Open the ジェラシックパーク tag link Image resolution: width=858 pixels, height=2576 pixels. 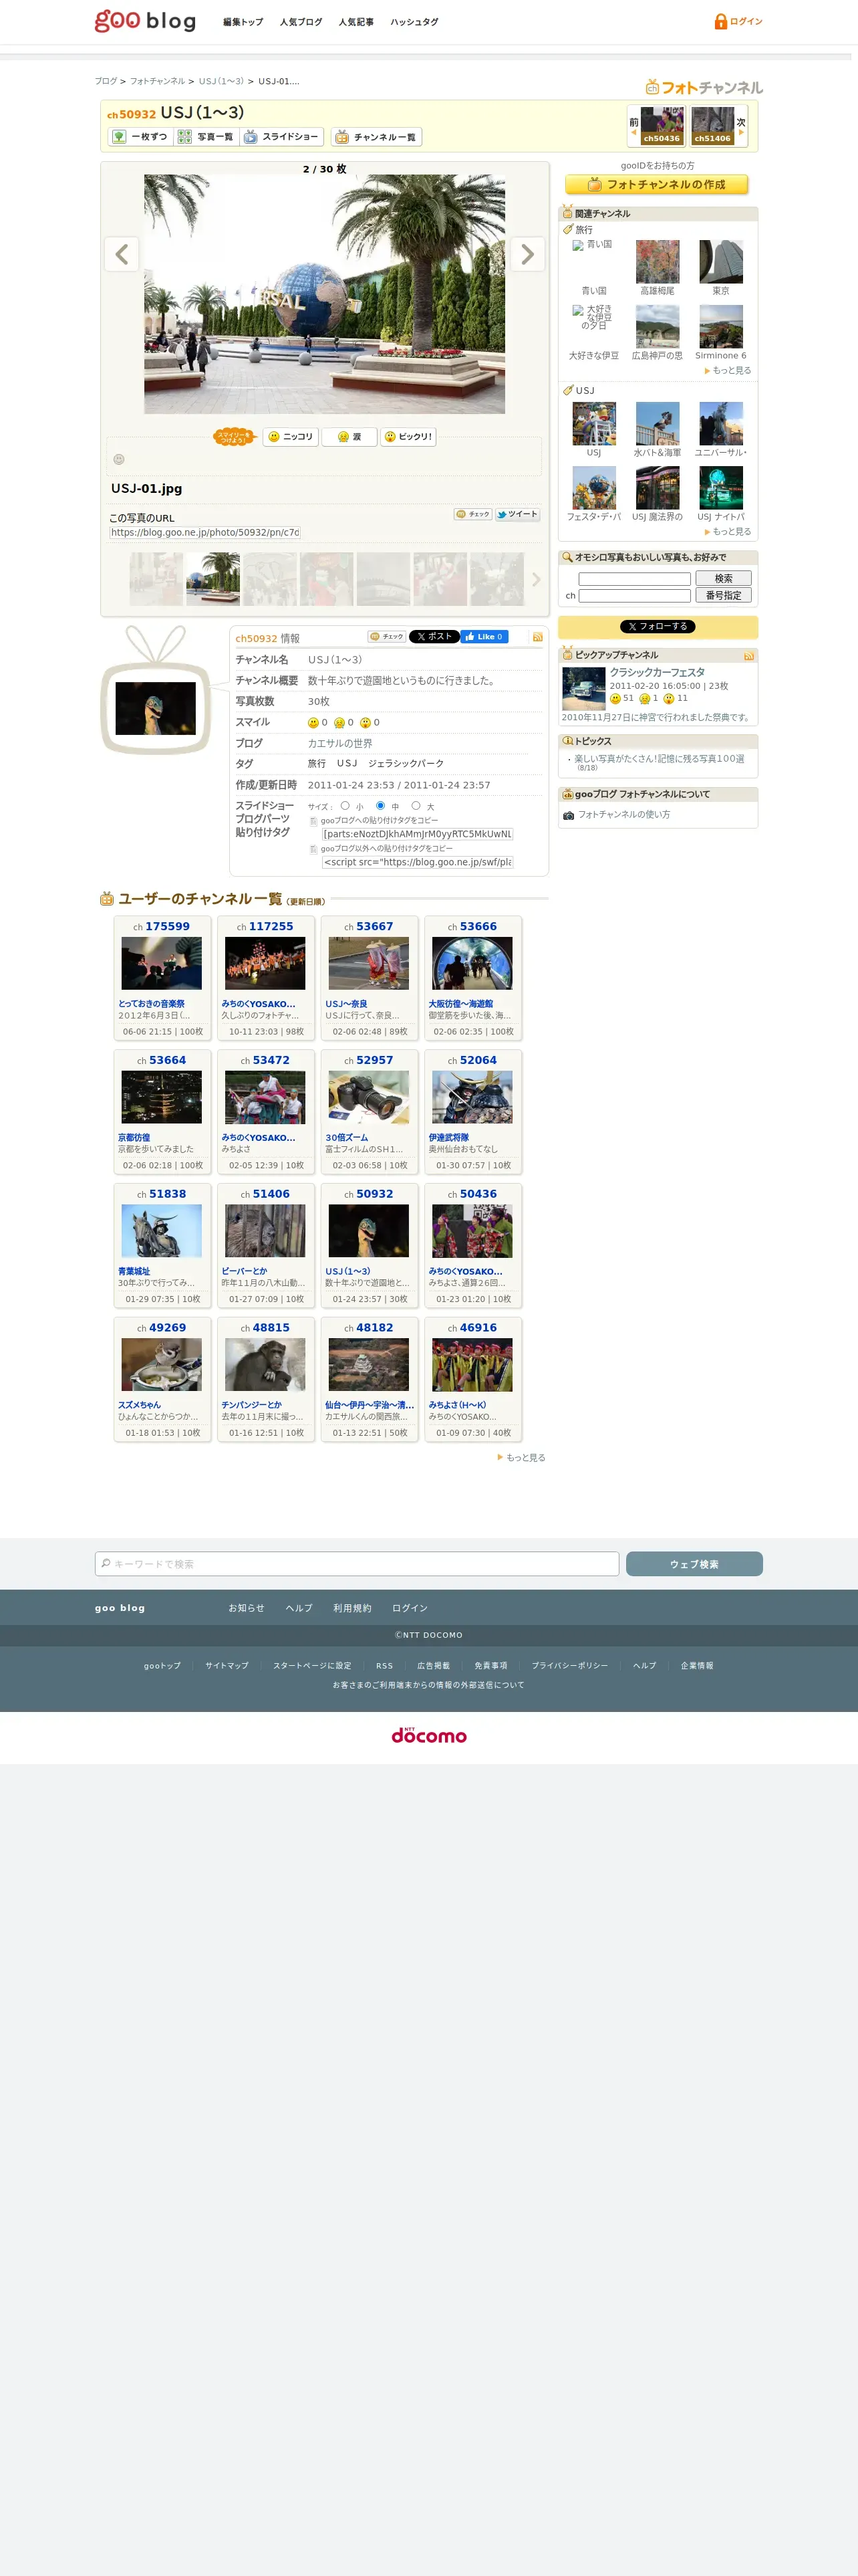pyautogui.click(x=406, y=764)
